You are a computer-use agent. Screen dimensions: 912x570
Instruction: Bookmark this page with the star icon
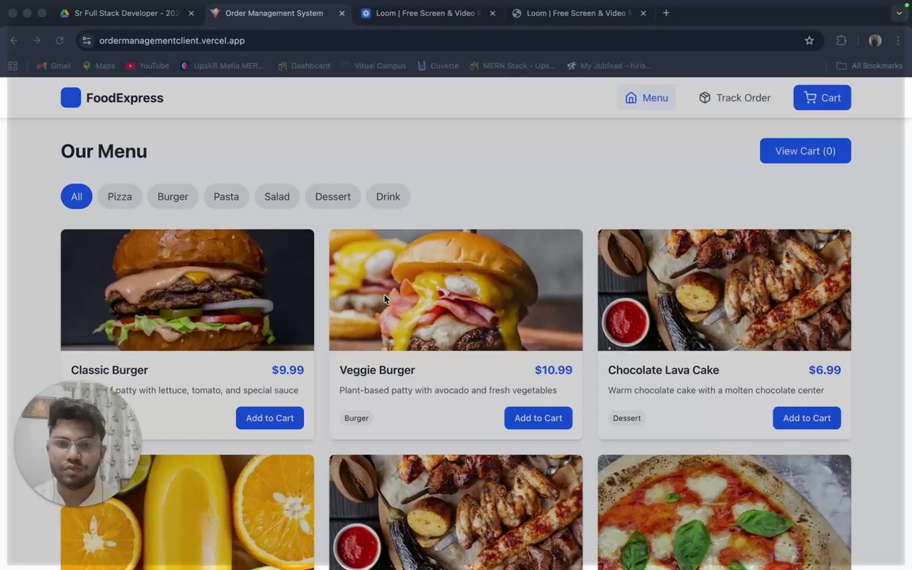coord(809,40)
